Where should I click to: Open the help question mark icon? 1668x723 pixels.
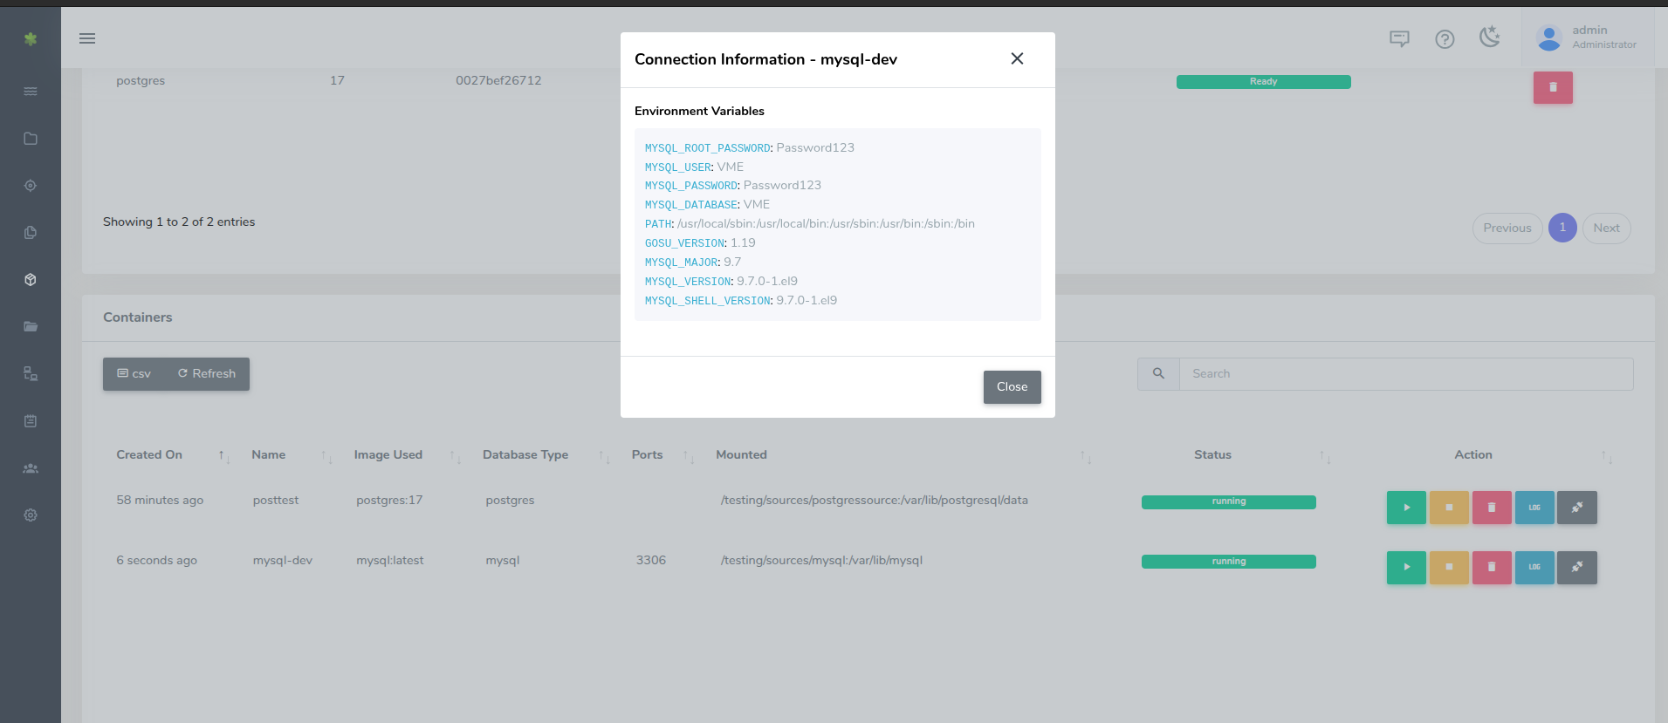click(x=1445, y=38)
